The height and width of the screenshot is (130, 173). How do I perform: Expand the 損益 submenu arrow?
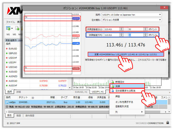click(142, 96)
